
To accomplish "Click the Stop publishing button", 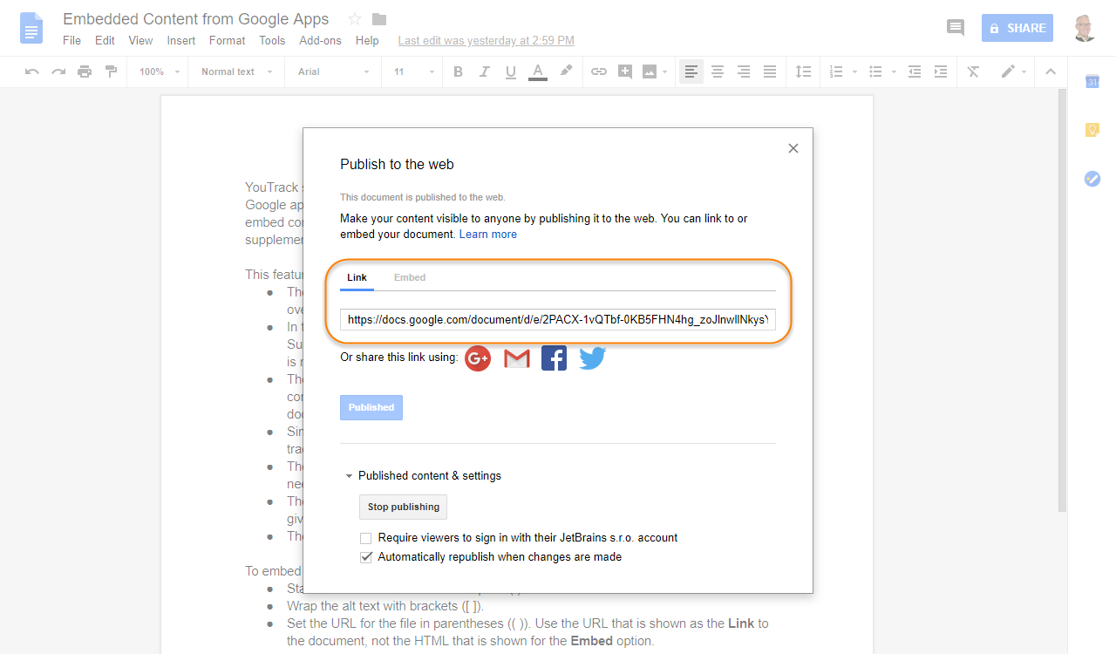I will 402,507.
